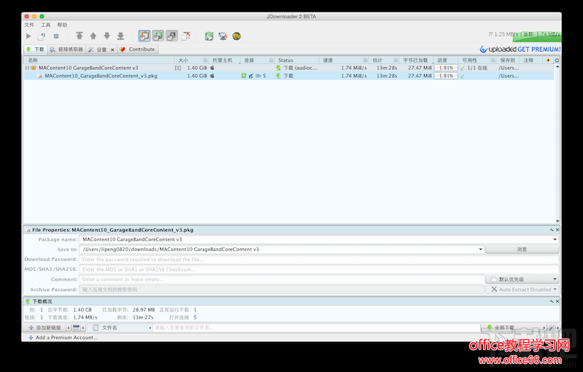Focus the Download Password field
The image size is (583, 372).
click(318, 259)
